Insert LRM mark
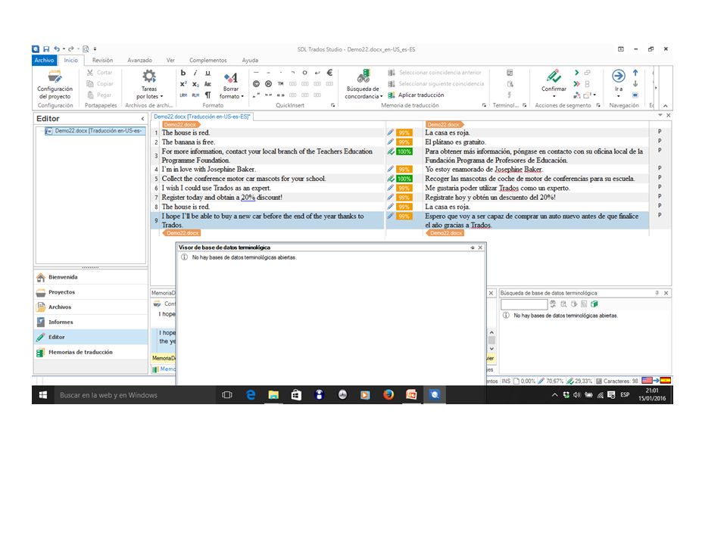 183,95
